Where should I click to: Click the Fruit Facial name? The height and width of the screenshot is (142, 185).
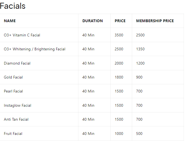(x=13, y=134)
